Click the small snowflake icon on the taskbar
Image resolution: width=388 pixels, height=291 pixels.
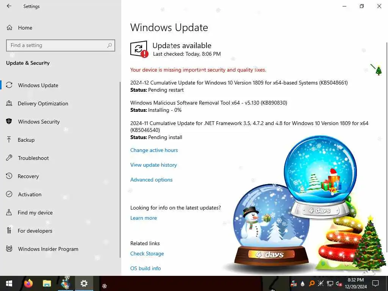(x=105, y=286)
